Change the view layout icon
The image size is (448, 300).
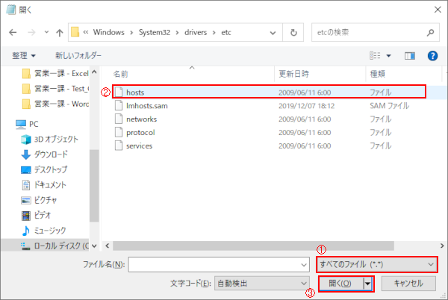(x=375, y=56)
